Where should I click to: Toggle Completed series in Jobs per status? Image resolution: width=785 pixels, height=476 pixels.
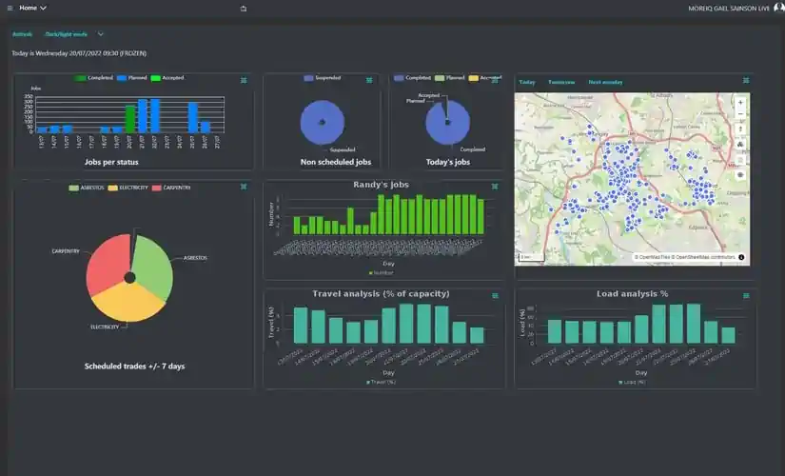[x=93, y=78]
